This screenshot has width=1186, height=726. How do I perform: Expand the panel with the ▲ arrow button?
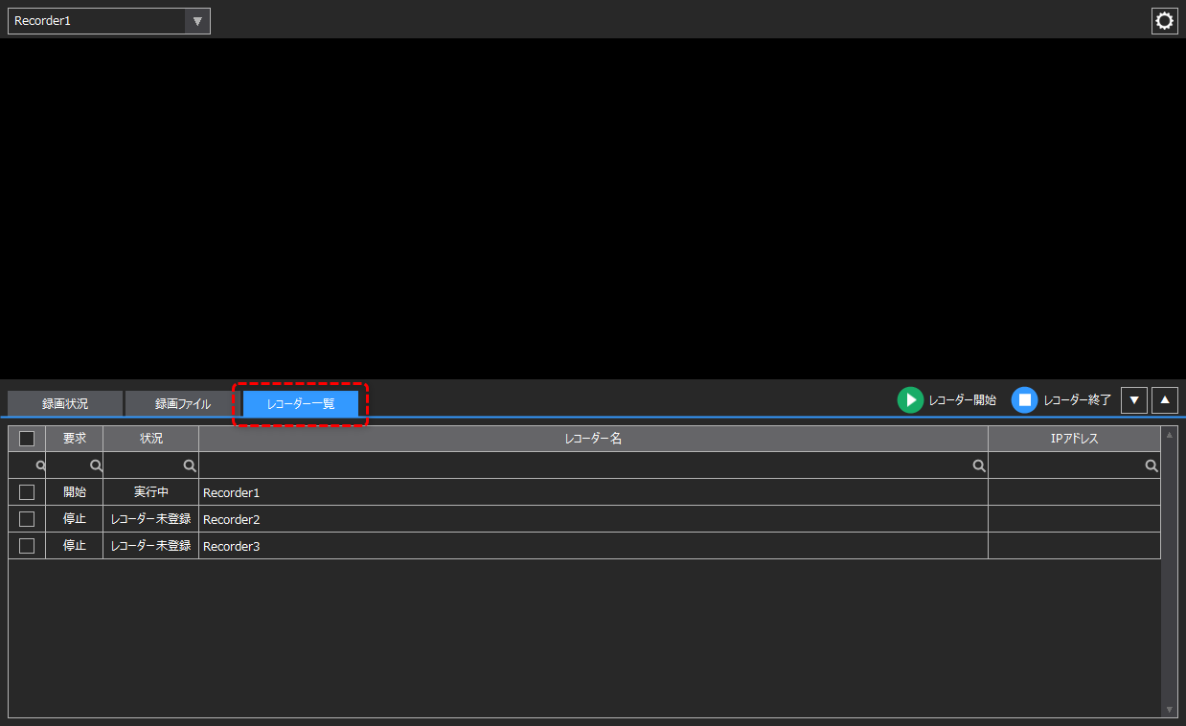click(x=1164, y=399)
